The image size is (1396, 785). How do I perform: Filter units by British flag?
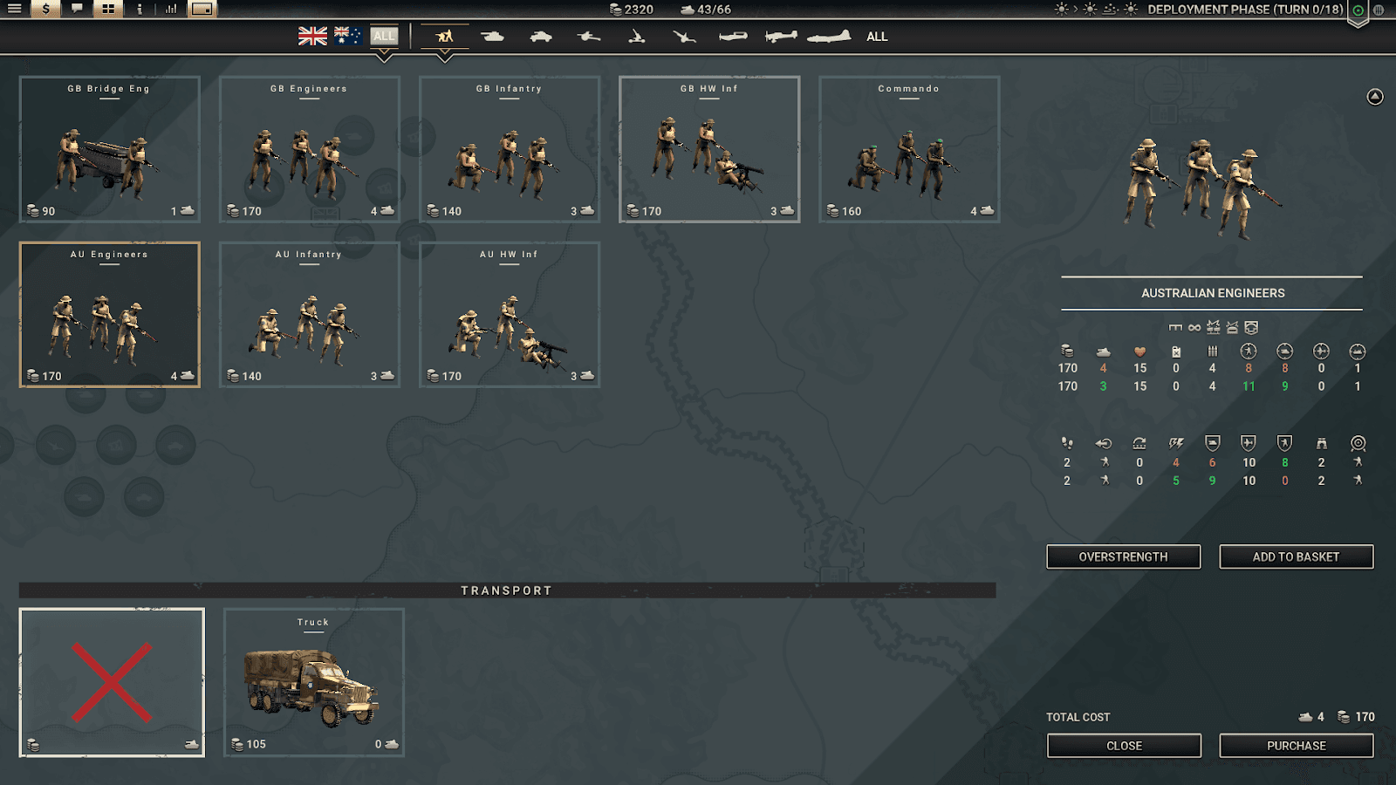[x=312, y=36]
